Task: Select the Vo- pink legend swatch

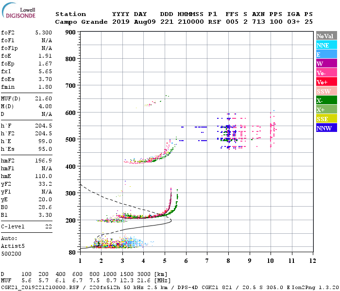Action: (x=326, y=73)
